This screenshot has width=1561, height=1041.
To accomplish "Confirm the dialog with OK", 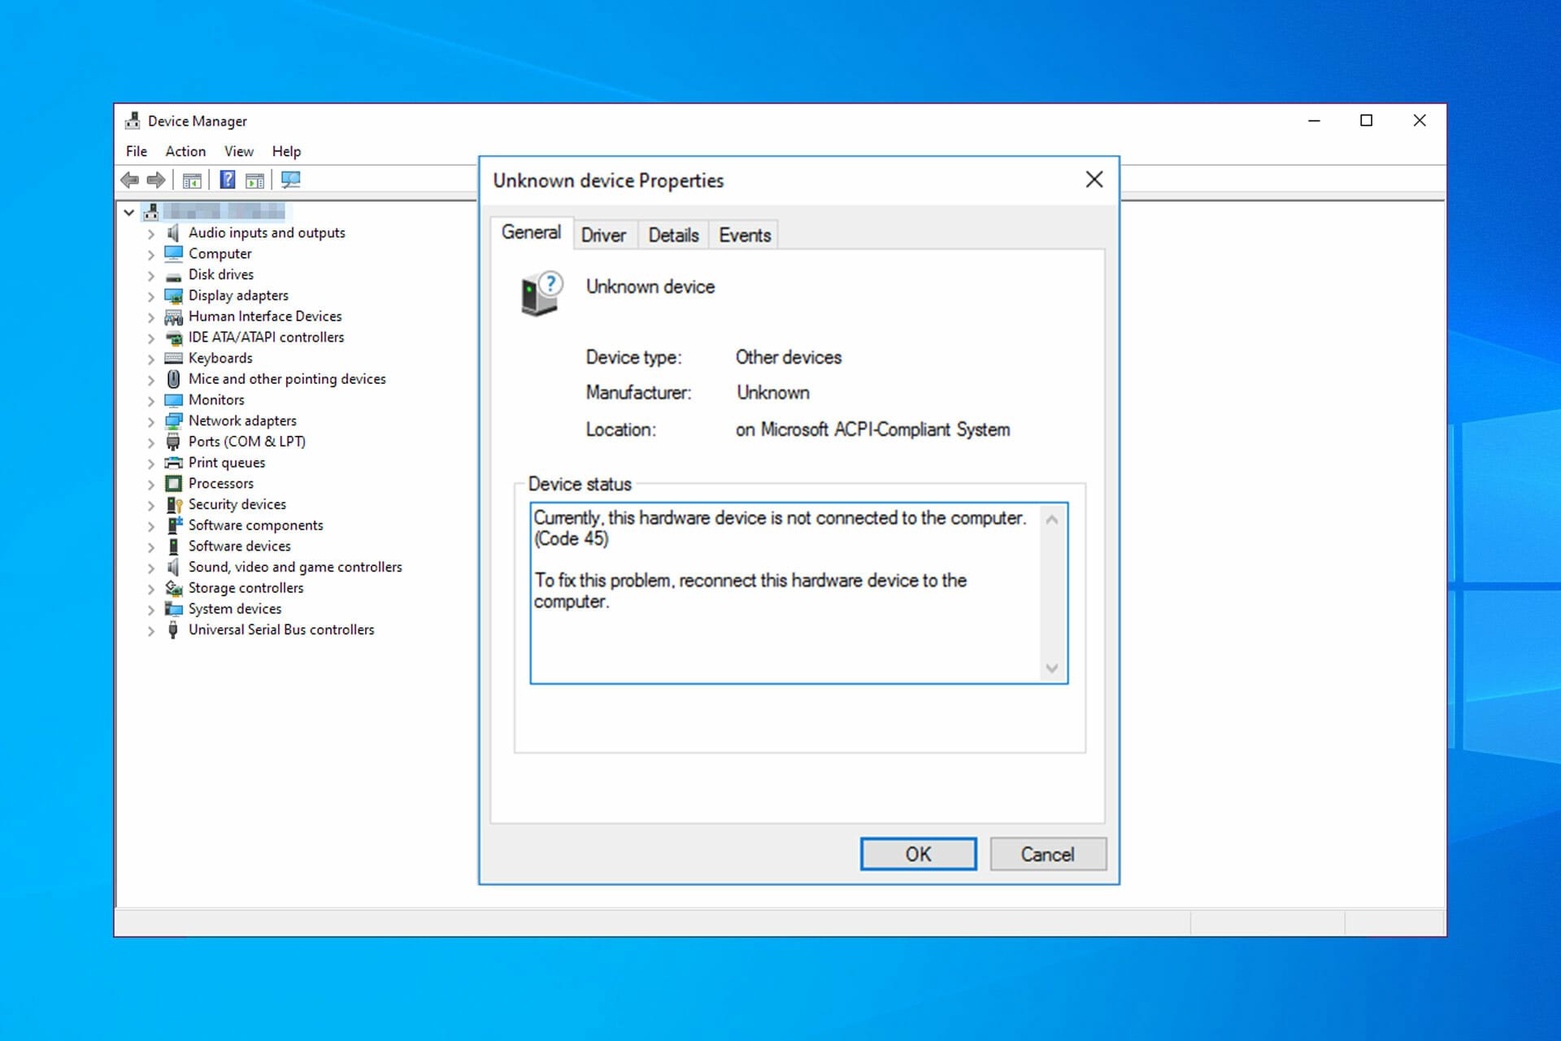I will tap(919, 854).
